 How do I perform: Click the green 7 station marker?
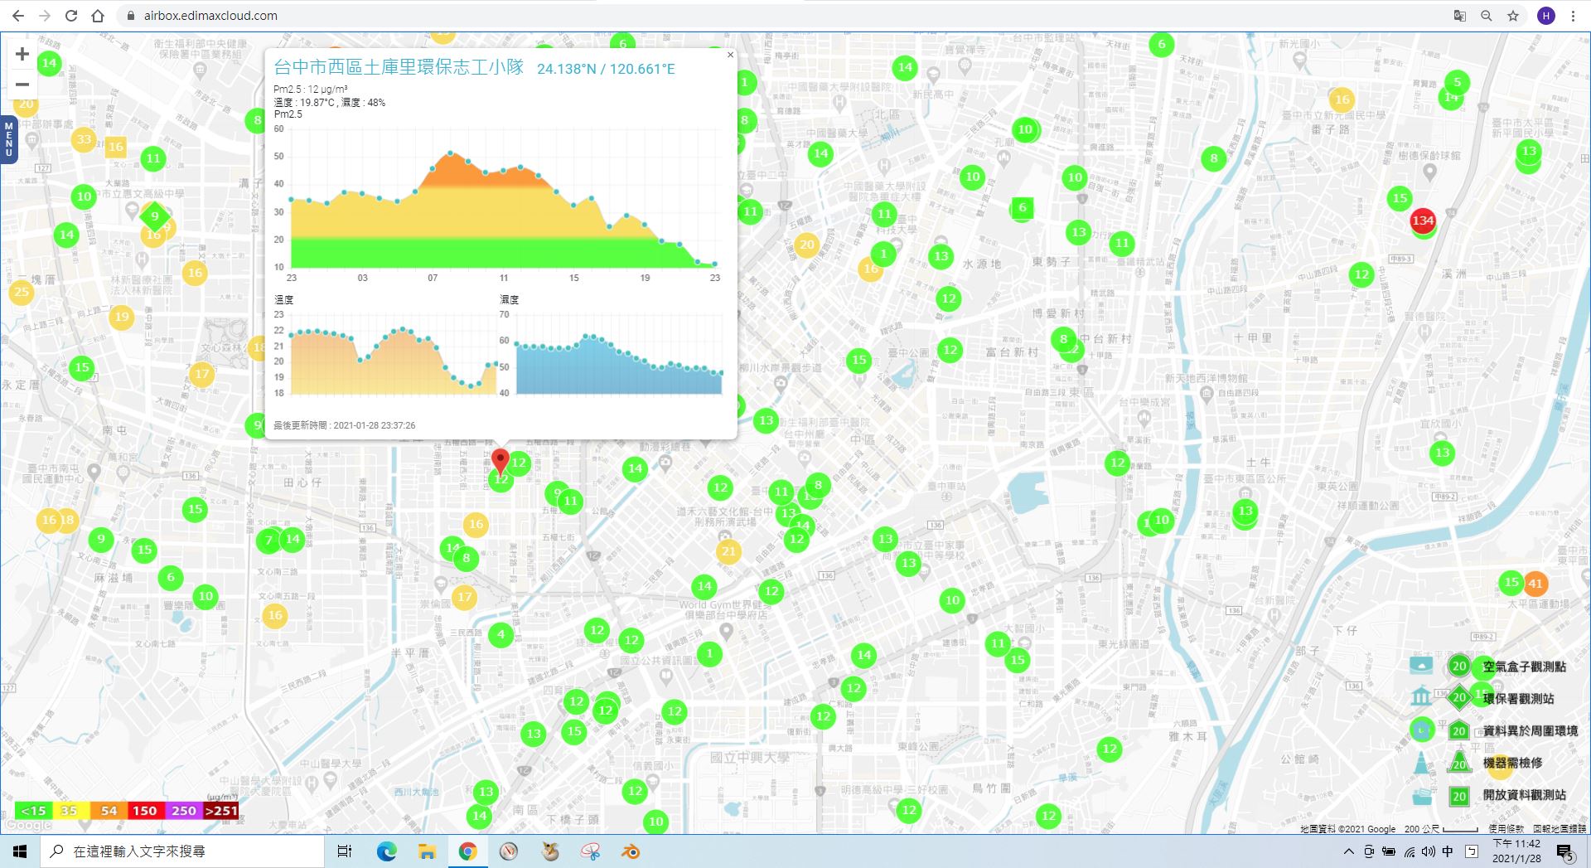point(268,541)
